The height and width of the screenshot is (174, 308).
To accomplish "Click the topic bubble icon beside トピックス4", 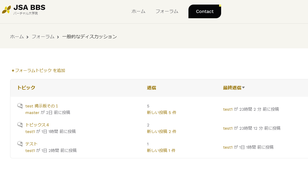I will (20, 124).
